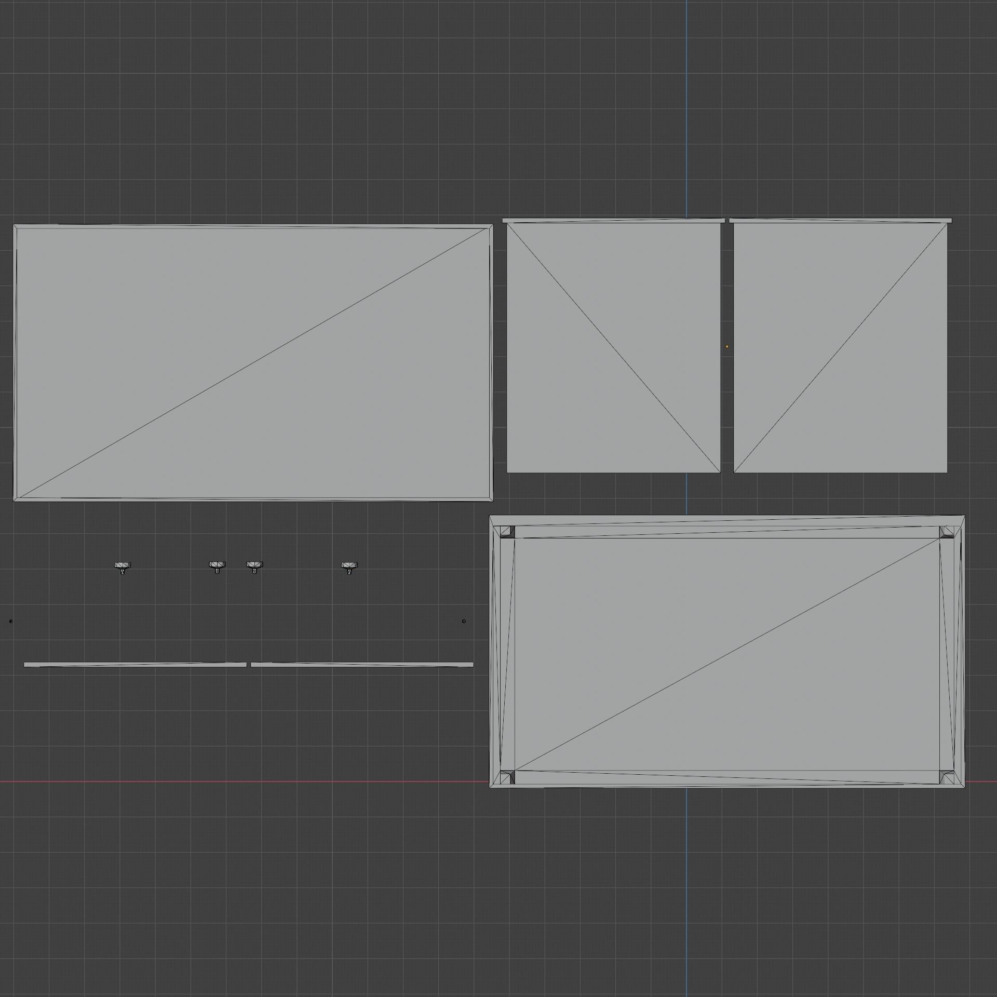The height and width of the screenshot is (997, 997).
Task: Click thin top strip above left square panel
Action: [x=613, y=221]
